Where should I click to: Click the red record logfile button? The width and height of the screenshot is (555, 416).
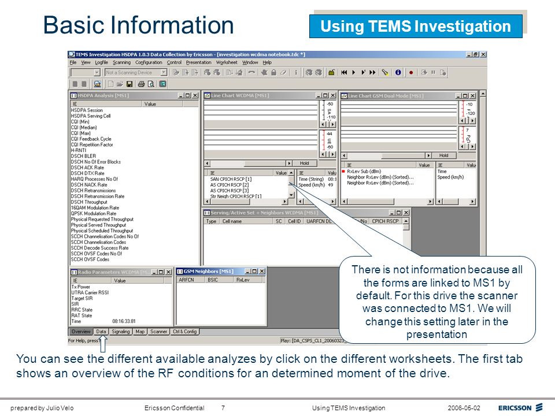(x=411, y=73)
